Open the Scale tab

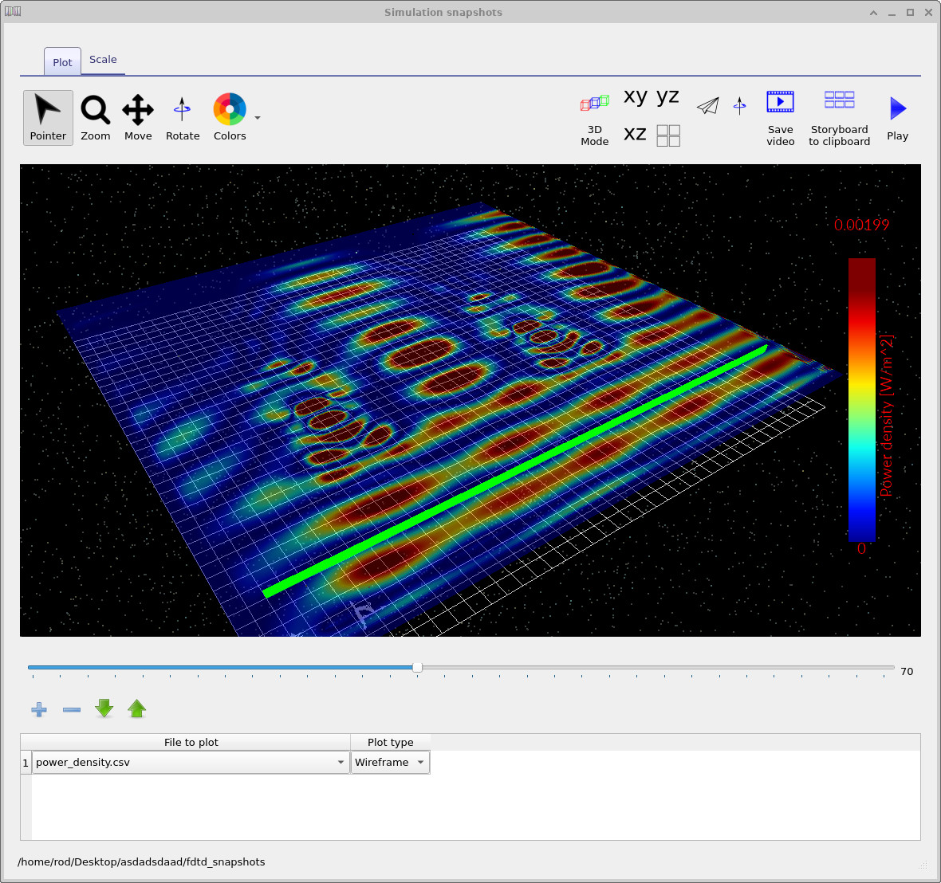tap(103, 60)
